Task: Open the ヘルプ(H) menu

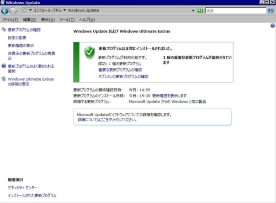Action: (87, 20)
